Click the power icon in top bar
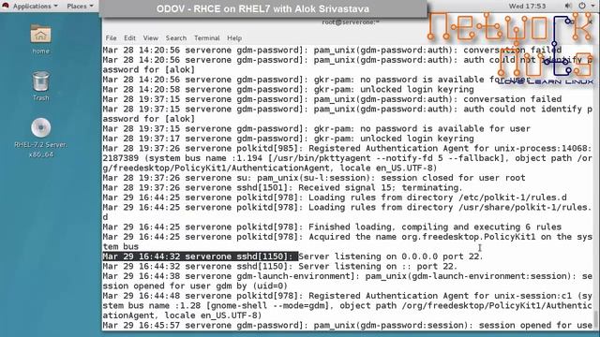Image resolution: width=600 pixels, height=337 pixels. 582,6
